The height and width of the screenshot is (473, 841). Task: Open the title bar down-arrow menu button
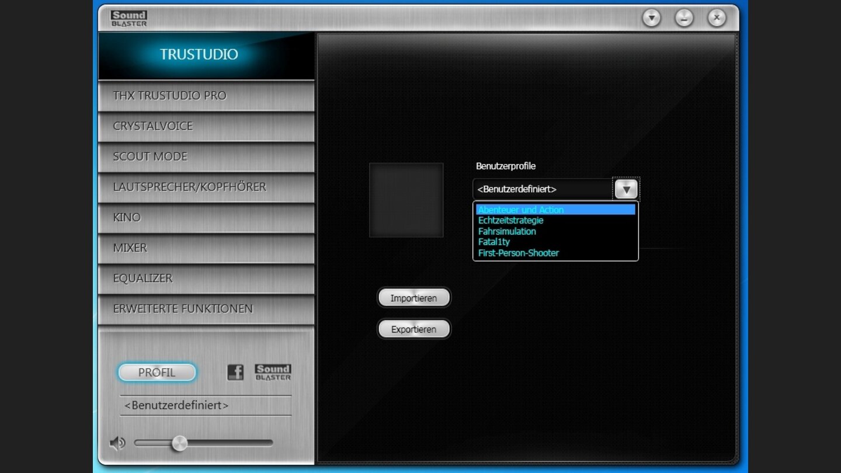[x=651, y=18]
